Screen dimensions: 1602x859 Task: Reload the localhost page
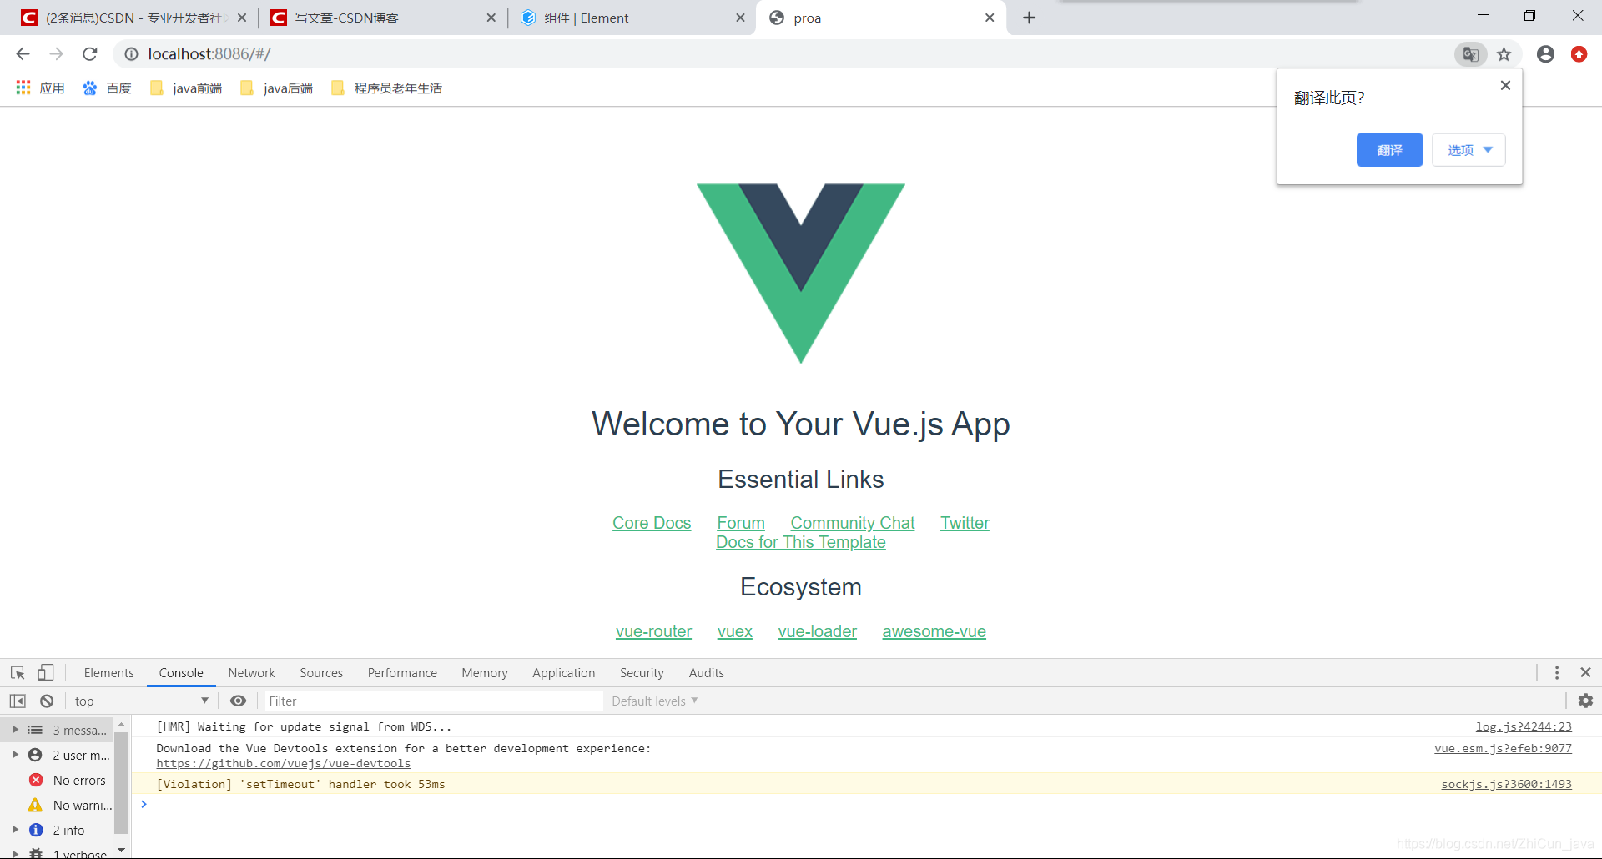(90, 54)
